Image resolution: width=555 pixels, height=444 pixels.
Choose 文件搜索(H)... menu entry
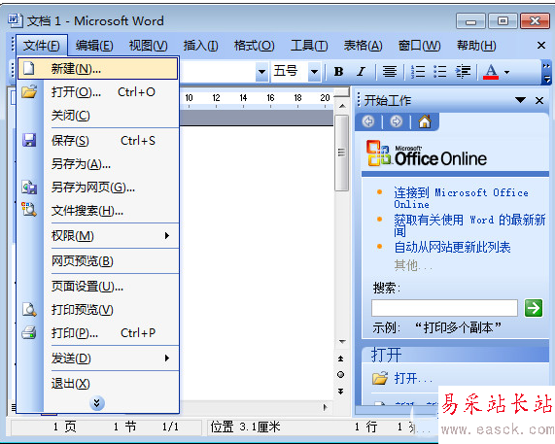coord(97,211)
